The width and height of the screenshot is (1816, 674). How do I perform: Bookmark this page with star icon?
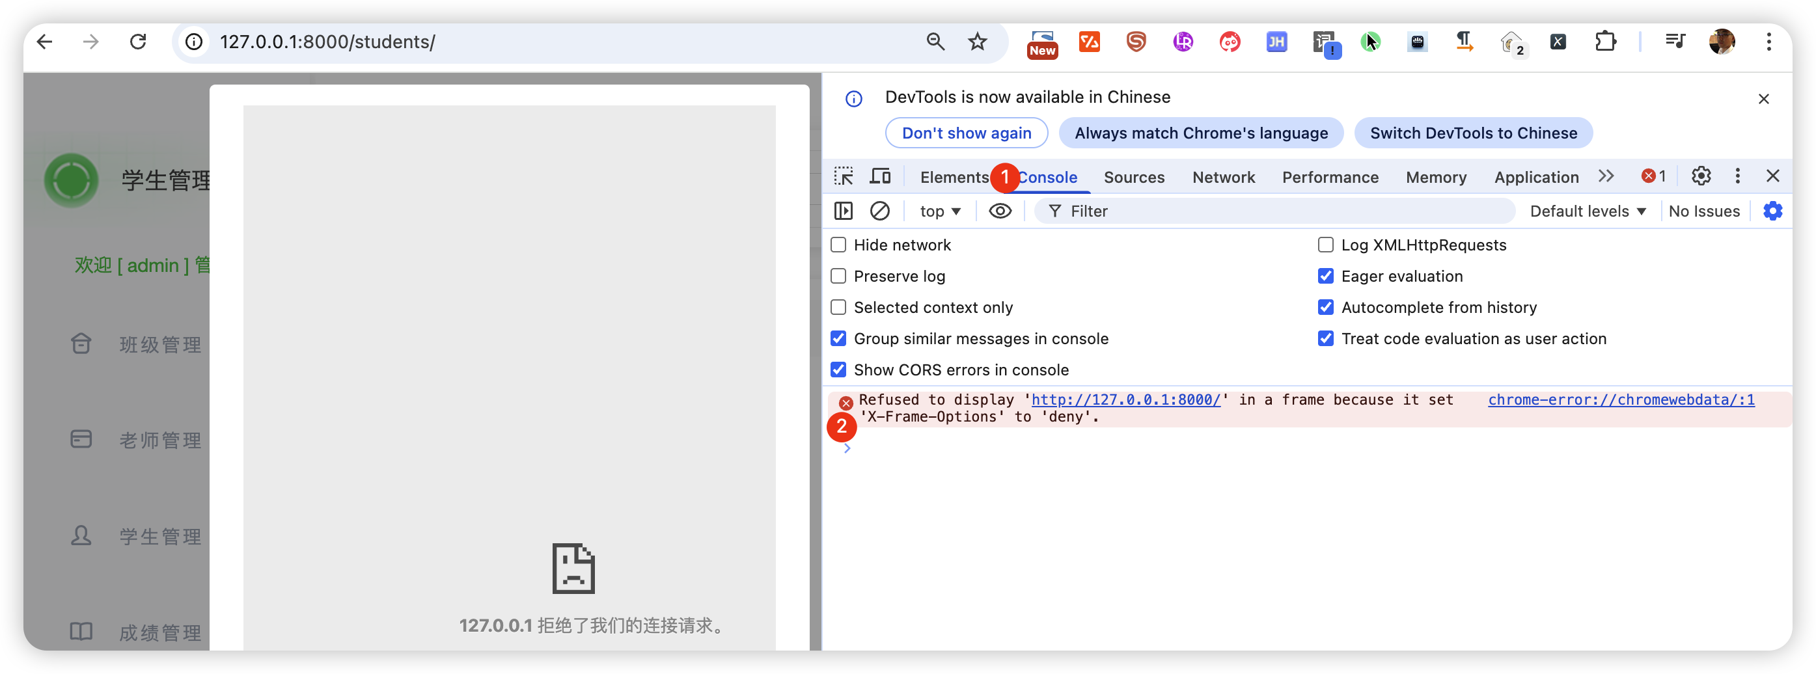(977, 42)
